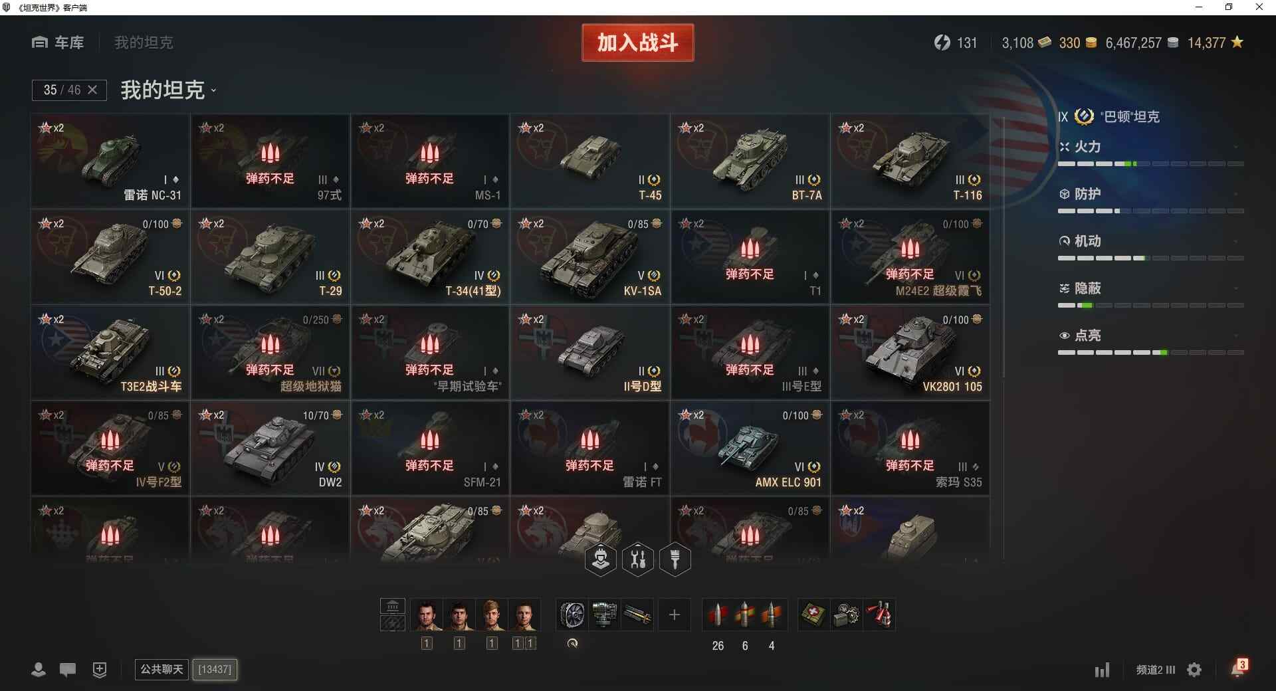Screen dimensions: 1276x691
Task: Open the settings gear icon
Action: [1194, 670]
